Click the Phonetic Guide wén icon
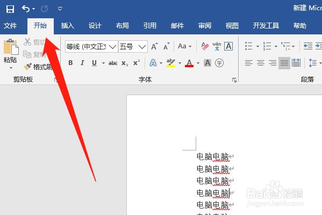 pos(217,46)
